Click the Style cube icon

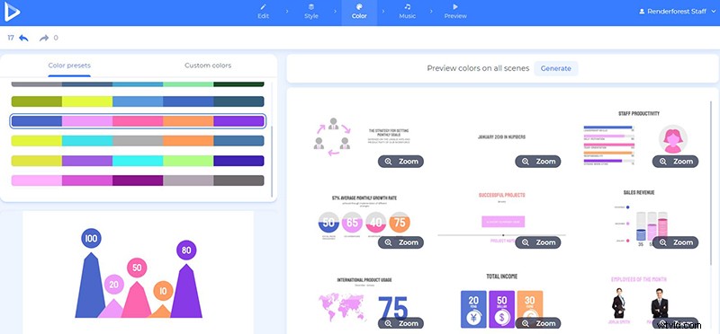311,7
